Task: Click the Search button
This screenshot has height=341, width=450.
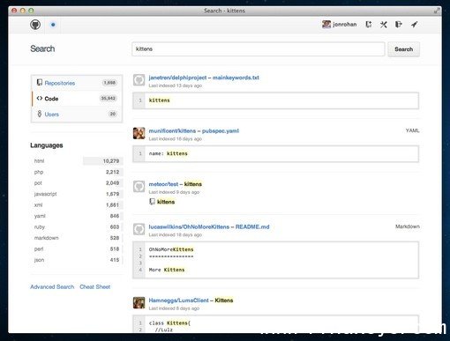Action: [x=403, y=49]
